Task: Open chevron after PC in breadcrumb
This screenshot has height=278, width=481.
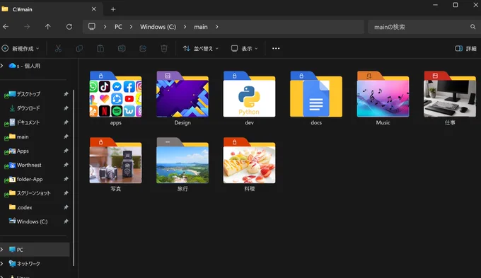Action: tap(131, 27)
